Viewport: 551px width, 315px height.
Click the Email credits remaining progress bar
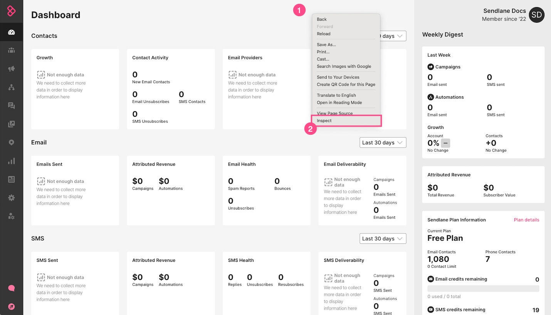click(x=483, y=289)
